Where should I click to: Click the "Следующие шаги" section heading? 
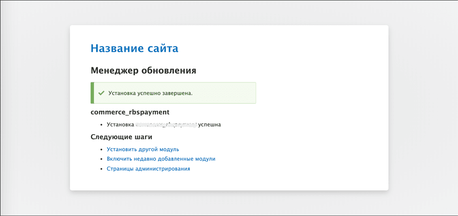121,137
